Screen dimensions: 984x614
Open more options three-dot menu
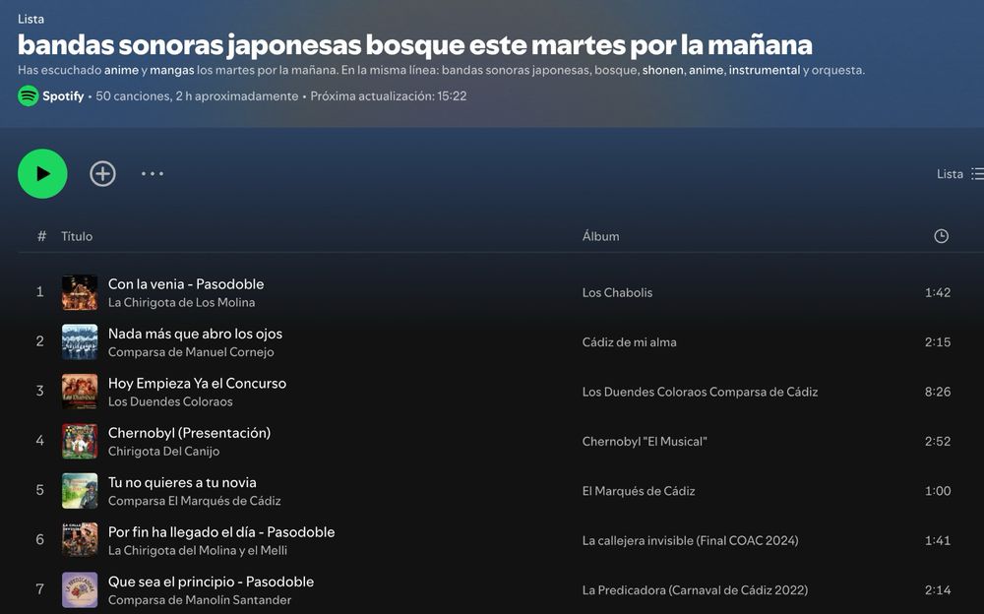152,174
